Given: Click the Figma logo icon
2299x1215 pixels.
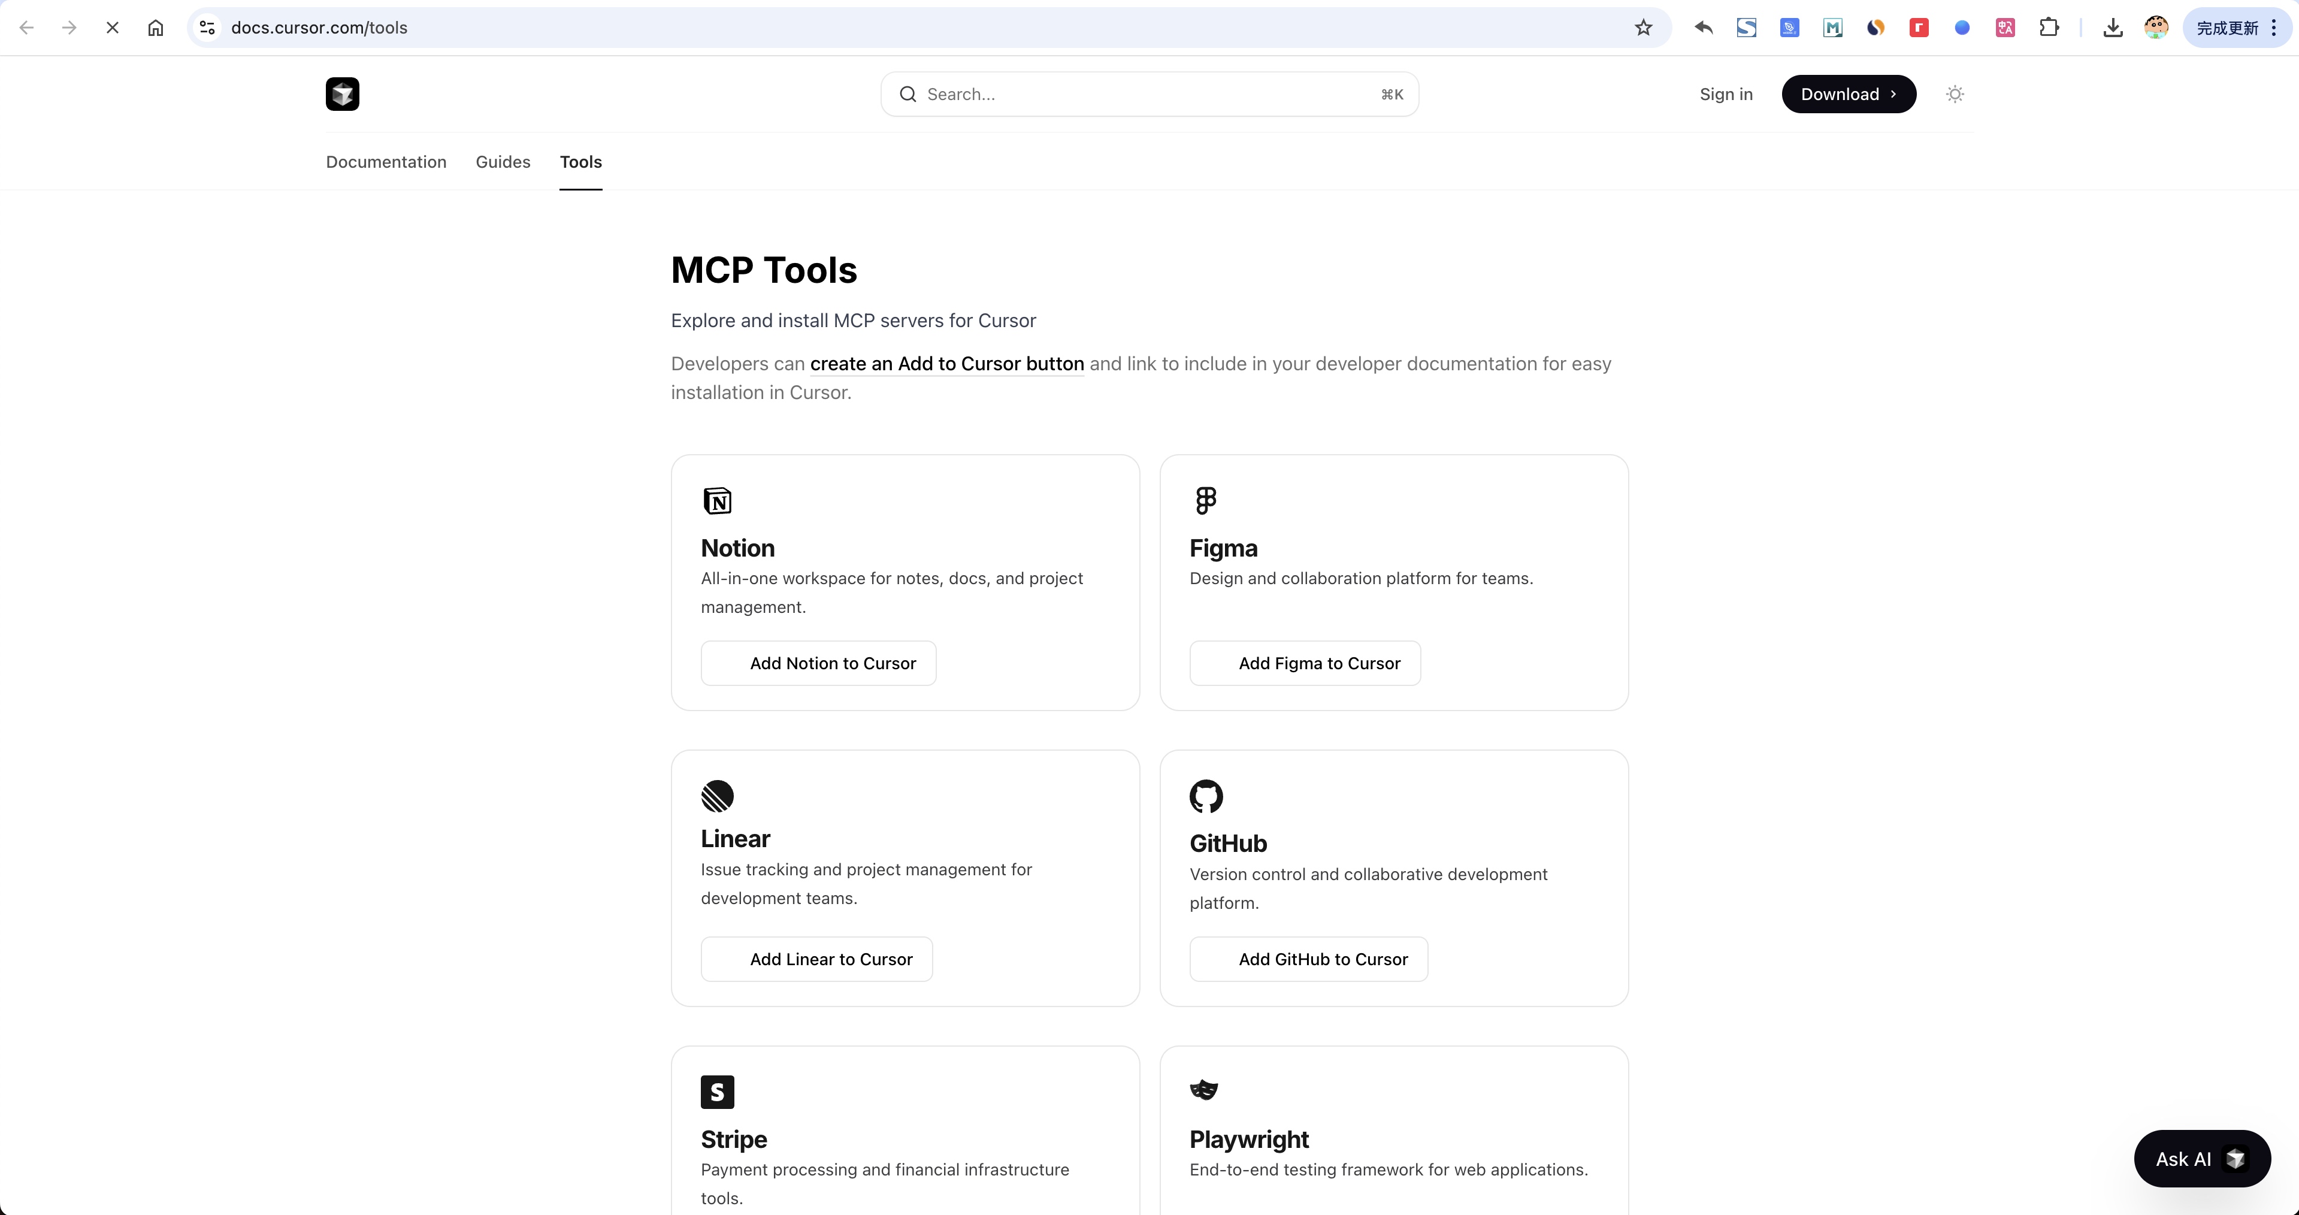Looking at the screenshot, I should click(x=1206, y=501).
